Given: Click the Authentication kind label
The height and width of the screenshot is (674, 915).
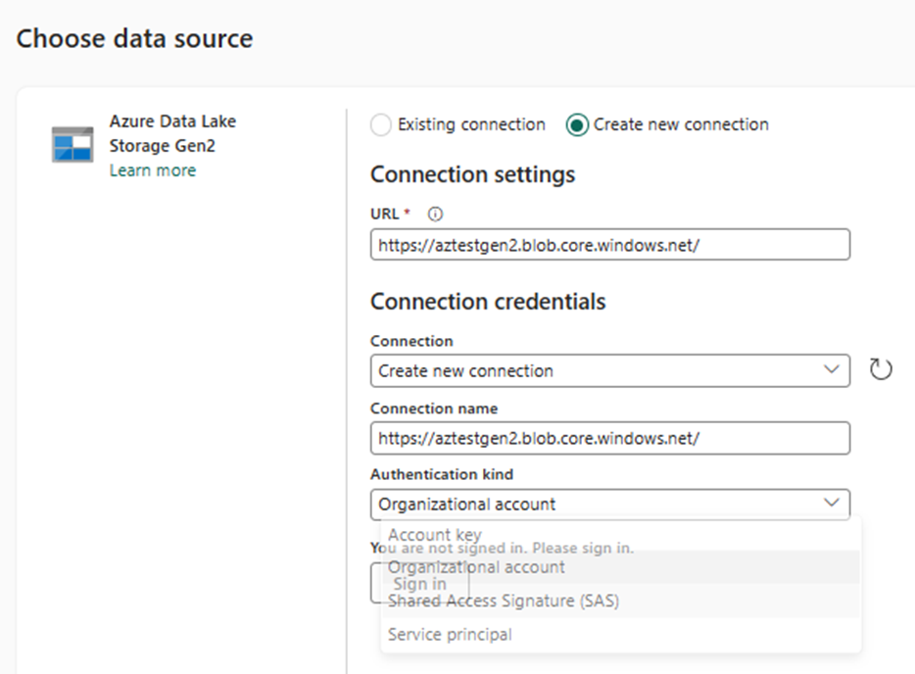Looking at the screenshot, I should 442,474.
